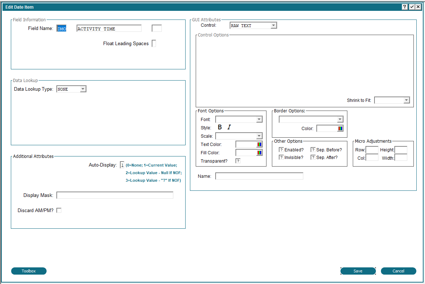Click the '(0=None; 1=Current Value;' hint text
The width and height of the screenshot is (425, 284).
[151, 165]
